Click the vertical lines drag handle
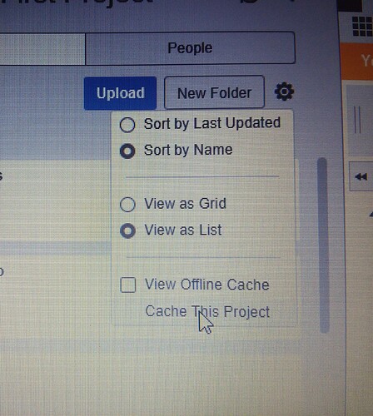Image resolution: width=373 pixels, height=416 pixels. click(x=357, y=120)
